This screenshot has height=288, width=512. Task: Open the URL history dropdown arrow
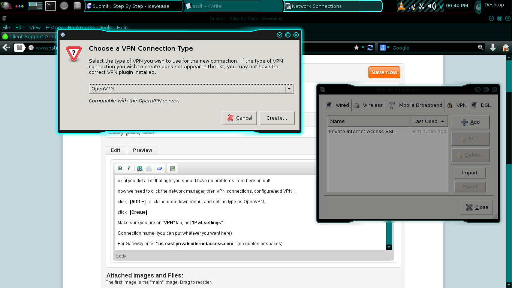click(363, 48)
